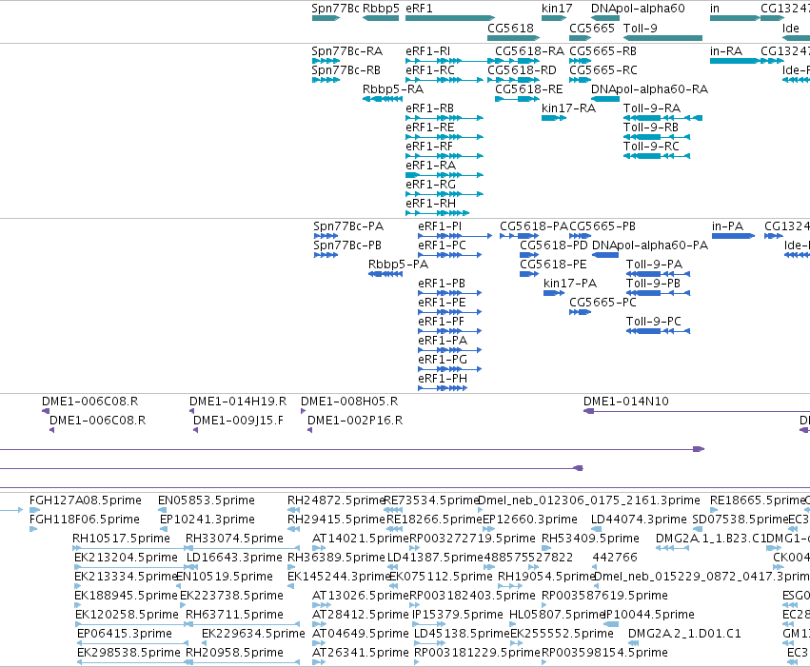Click the eRF1 gene label in top track
Image resolution: width=810 pixels, height=667 pixels.
coord(419,9)
